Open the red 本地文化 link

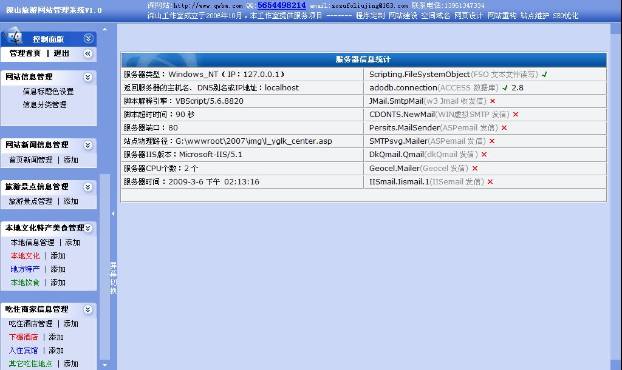pos(25,256)
